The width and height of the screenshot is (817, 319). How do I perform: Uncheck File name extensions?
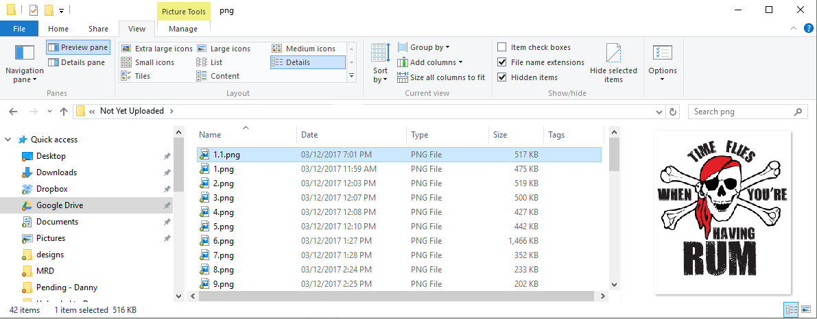pyautogui.click(x=502, y=62)
